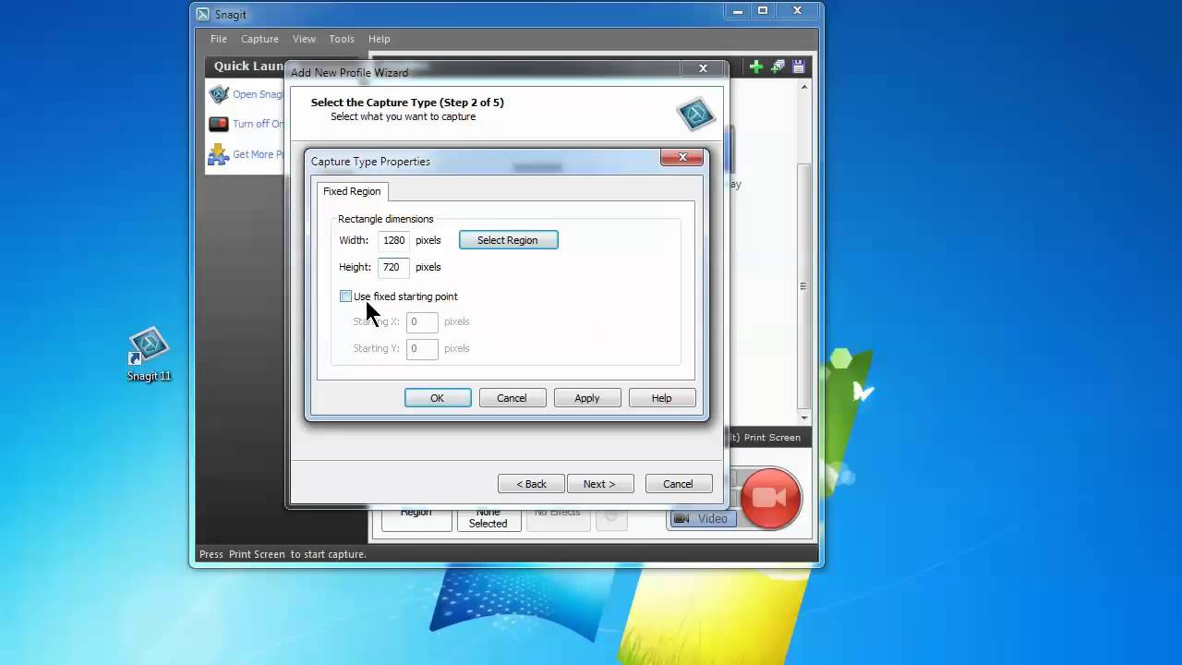Viewport: 1182px width, 665px height.
Task: Open the File menu in Snagit
Action: click(219, 39)
